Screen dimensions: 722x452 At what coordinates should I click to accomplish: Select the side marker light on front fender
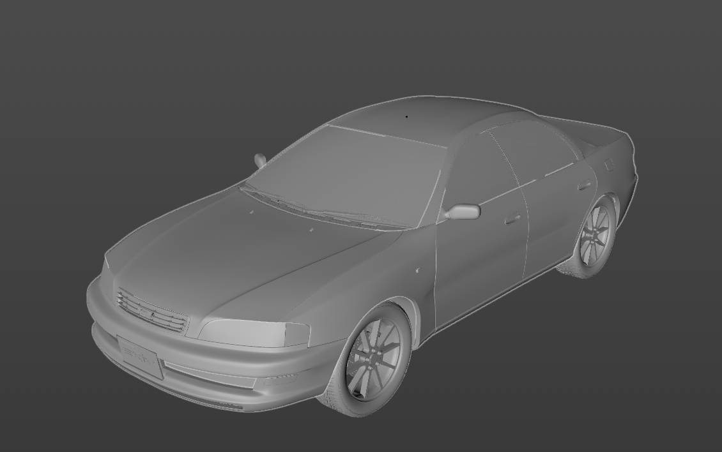pos(419,271)
